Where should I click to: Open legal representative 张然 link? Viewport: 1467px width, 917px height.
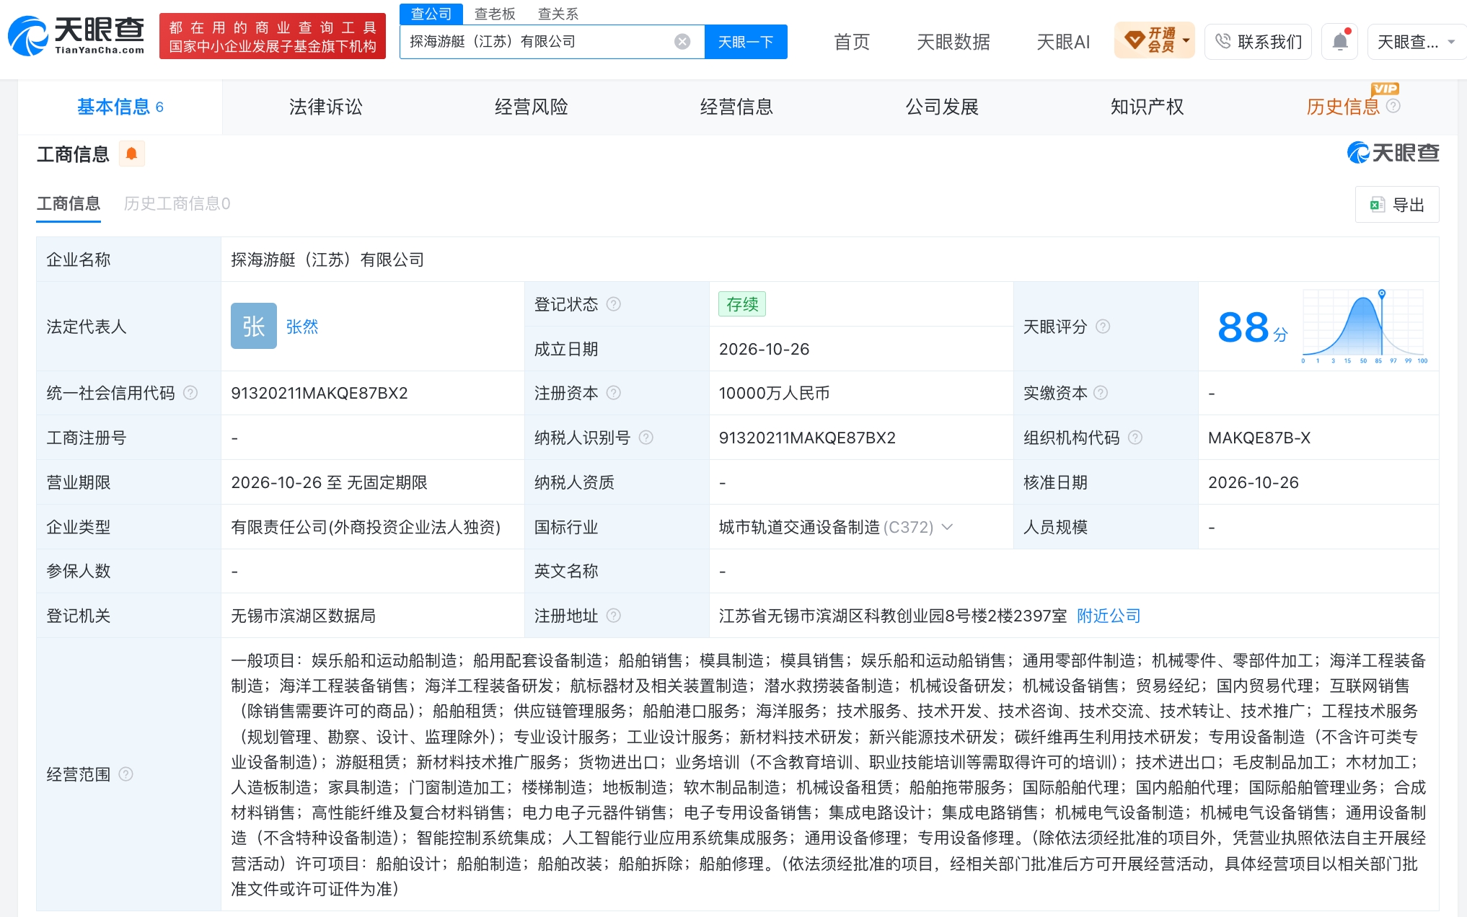(301, 327)
